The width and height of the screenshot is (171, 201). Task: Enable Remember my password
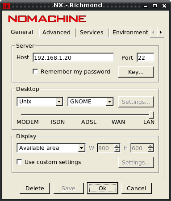click(35, 71)
